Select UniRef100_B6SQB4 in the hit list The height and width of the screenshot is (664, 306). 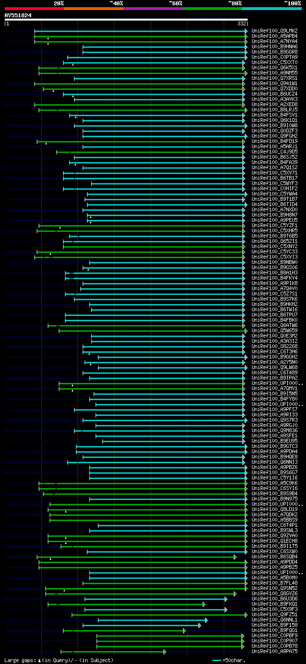[274, 556]
